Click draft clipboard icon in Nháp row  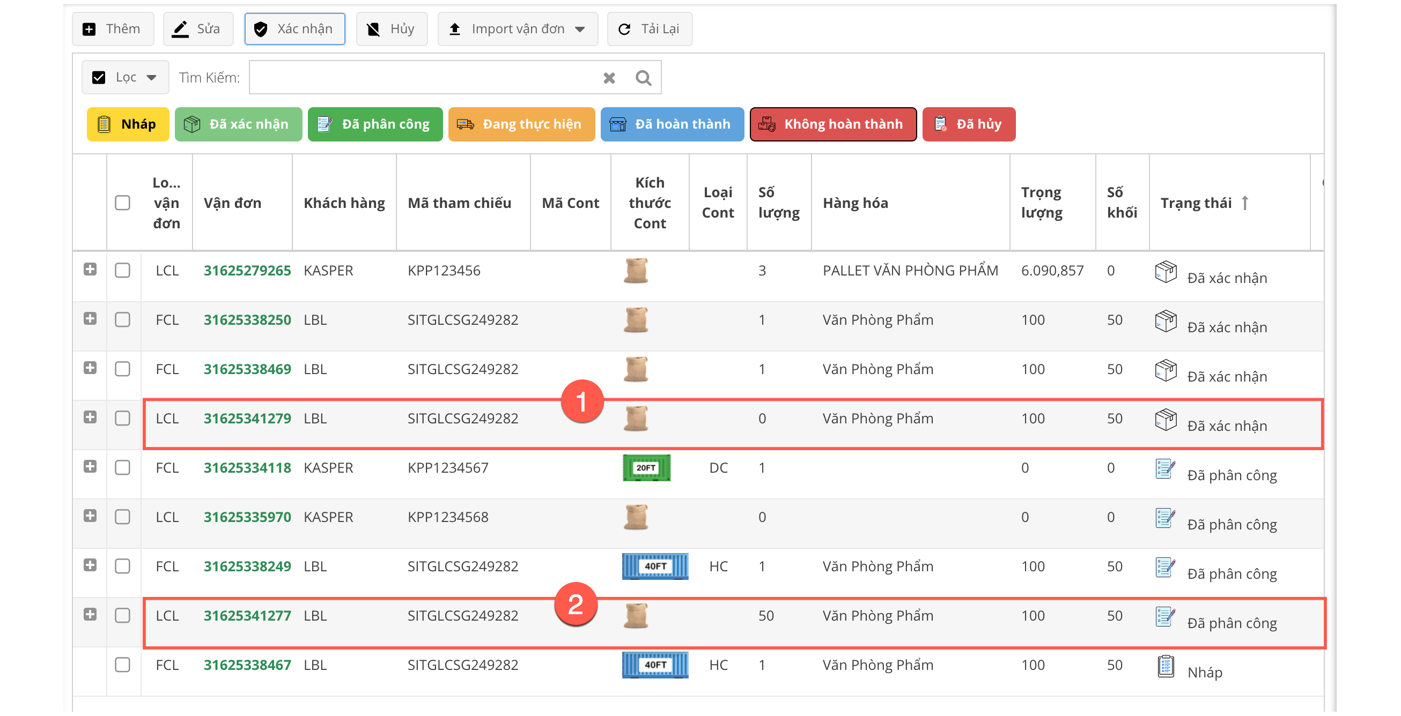coord(1166,666)
